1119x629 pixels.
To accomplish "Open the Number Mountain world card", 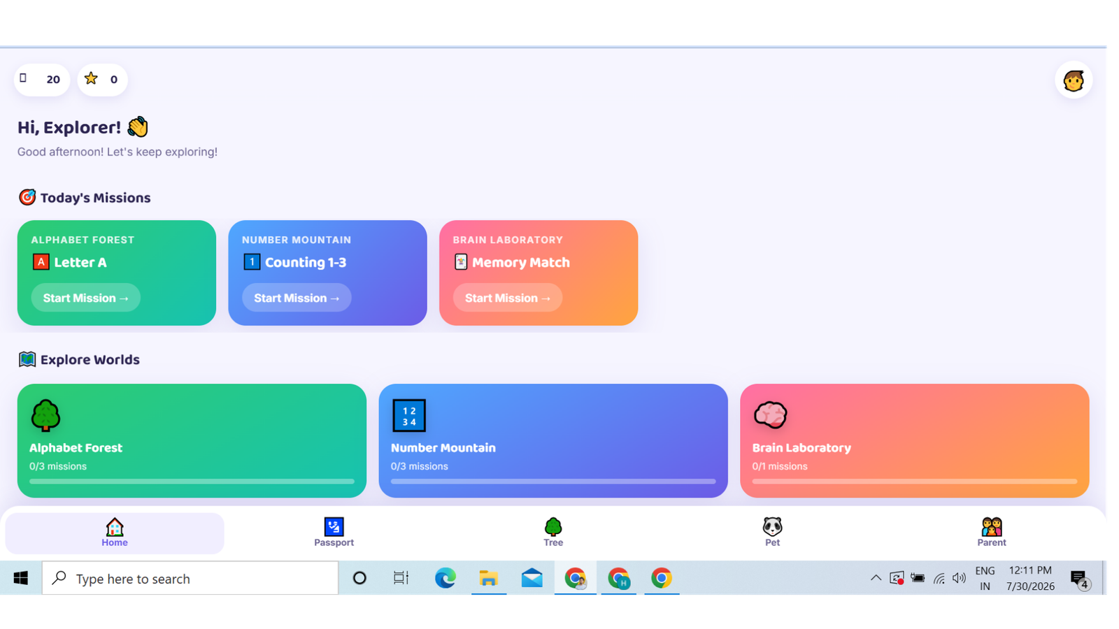I will point(553,440).
